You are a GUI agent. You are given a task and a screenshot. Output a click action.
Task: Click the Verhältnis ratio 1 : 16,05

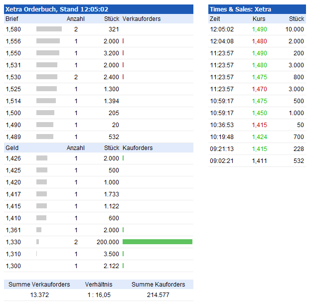(98, 295)
